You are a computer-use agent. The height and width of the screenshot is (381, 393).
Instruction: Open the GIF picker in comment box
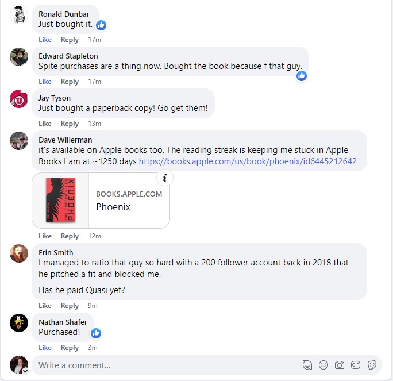click(x=356, y=365)
